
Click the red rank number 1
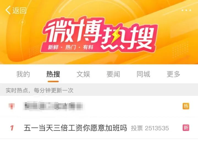click(x=12, y=128)
